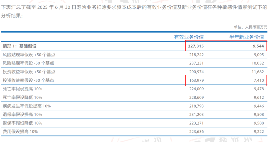
Task: Click the 有效业务价值 column header
Action: (189, 37)
